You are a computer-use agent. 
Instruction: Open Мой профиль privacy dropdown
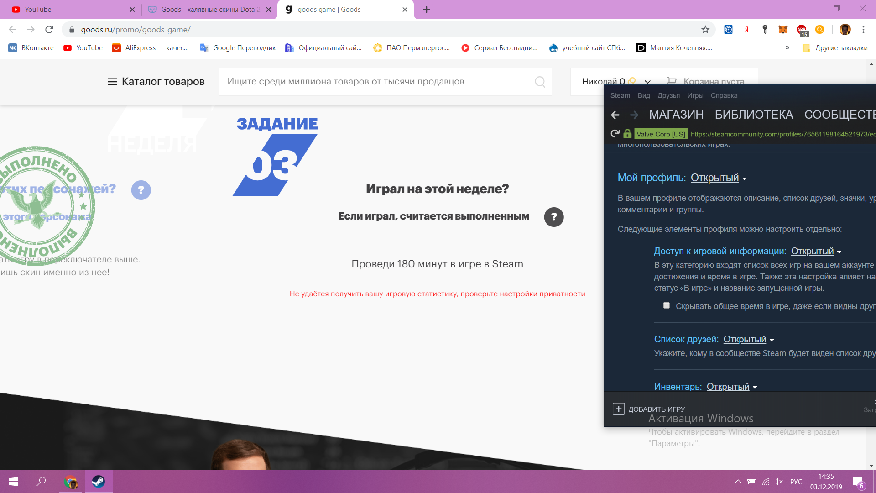click(x=719, y=178)
